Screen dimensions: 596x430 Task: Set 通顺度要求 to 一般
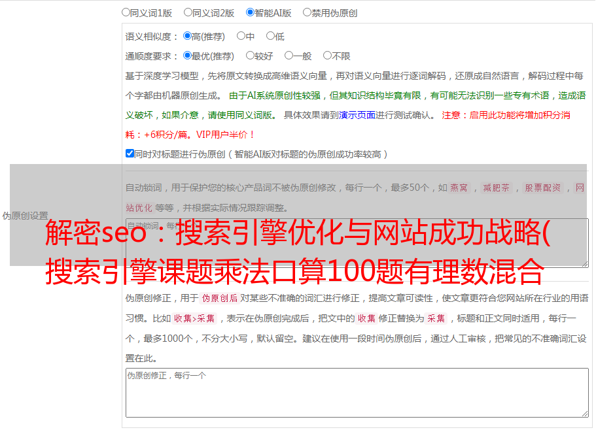[x=289, y=56]
